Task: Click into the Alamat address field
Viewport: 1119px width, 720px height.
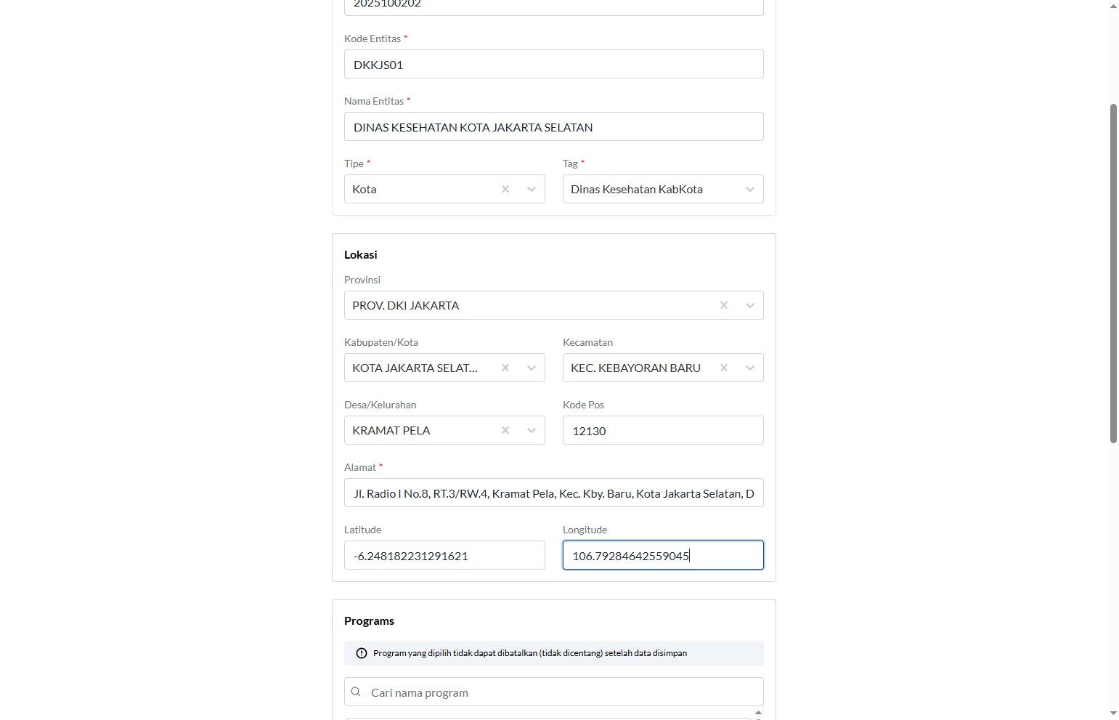Action: (554, 493)
